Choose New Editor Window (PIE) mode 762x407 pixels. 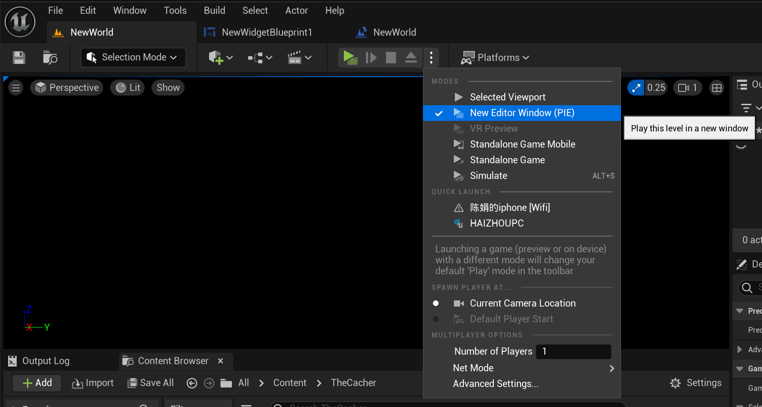[x=522, y=113]
